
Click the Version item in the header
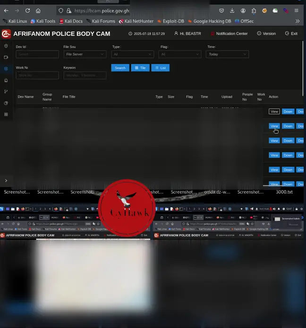click(266, 33)
